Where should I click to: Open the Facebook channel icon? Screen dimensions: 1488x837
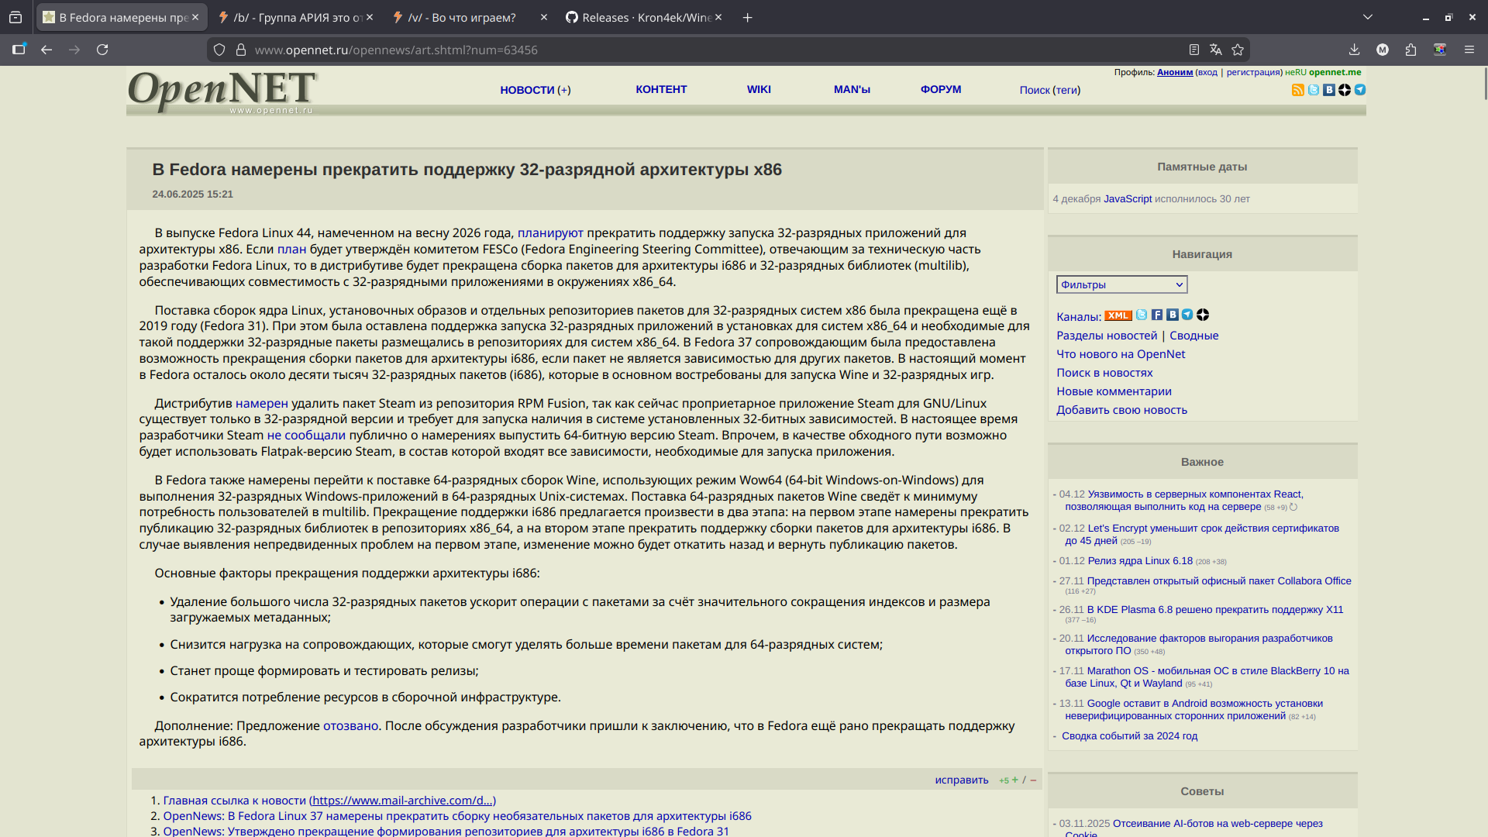[x=1157, y=315]
